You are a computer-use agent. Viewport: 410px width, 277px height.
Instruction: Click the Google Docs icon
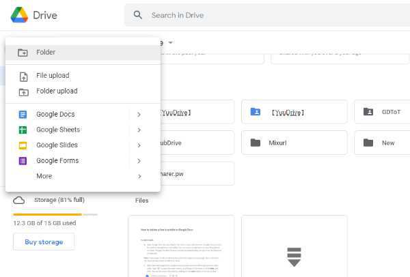click(23, 115)
